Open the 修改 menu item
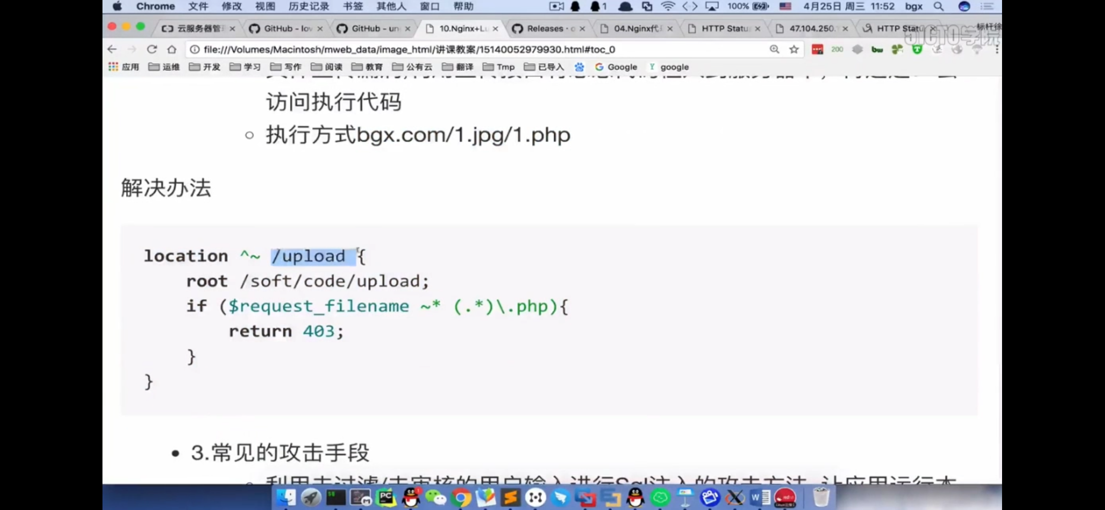The height and width of the screenshot is (510, 1105). tap(231, 6)
